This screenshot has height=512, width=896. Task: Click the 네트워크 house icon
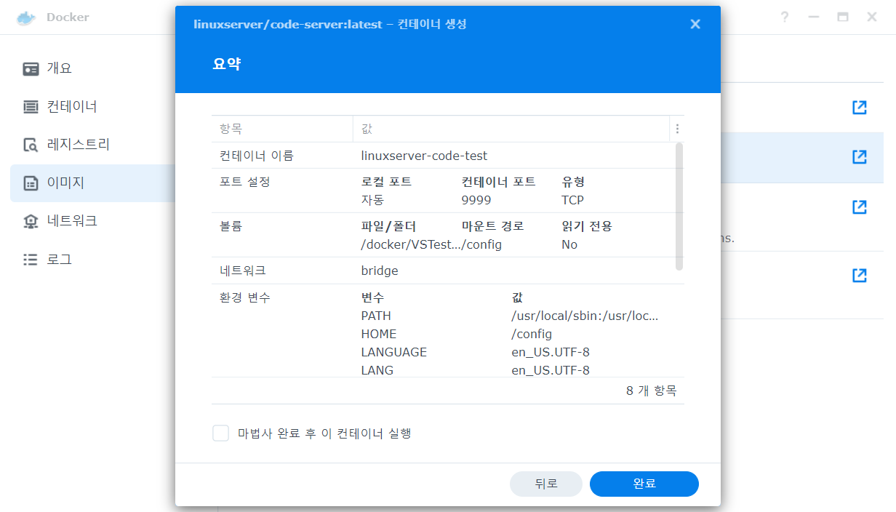pos(31,221)
